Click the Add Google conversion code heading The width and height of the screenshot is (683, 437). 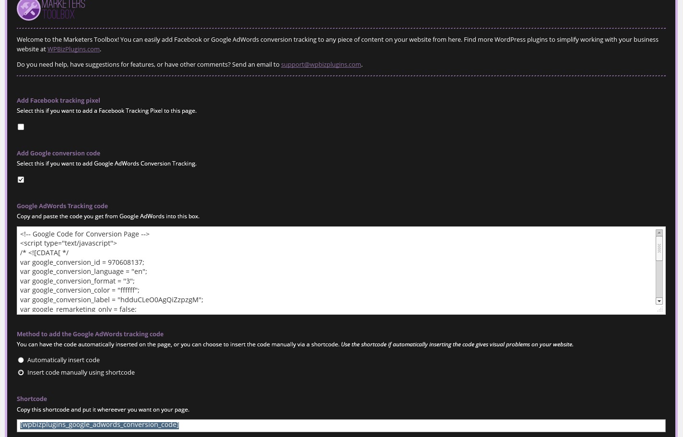(x=59, y=153)
